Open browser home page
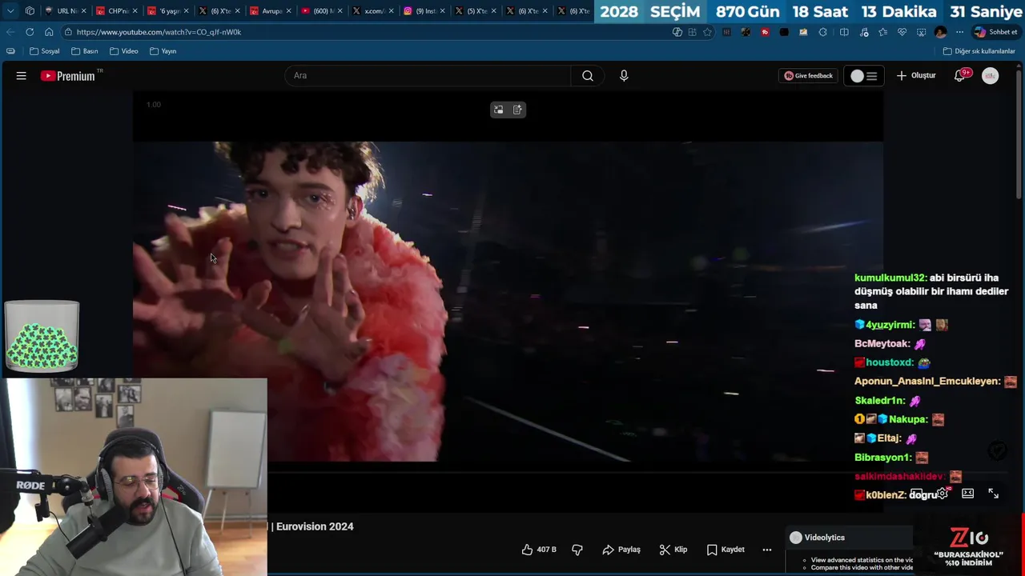Viewport: 1025px width, 576px height. [49, 32]
